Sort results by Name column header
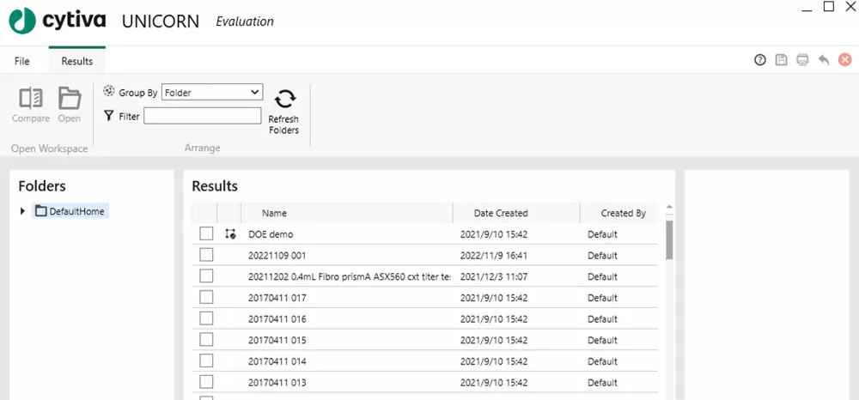Viewport: 859px width, 400px height. coord(274,213)
